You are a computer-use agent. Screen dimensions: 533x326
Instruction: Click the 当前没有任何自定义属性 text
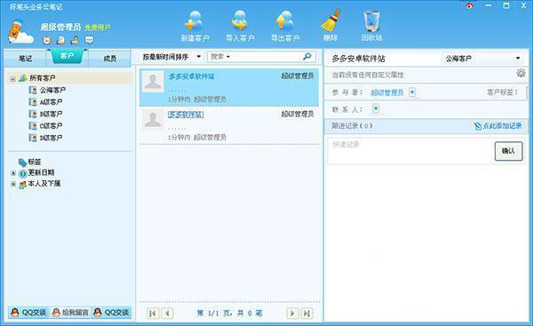coord(368,76)
